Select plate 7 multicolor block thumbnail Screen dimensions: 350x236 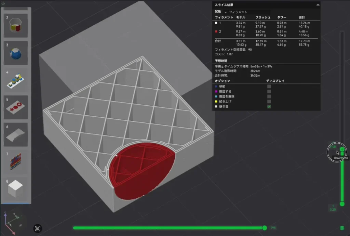pyautogui.click(x=16, y=162)
